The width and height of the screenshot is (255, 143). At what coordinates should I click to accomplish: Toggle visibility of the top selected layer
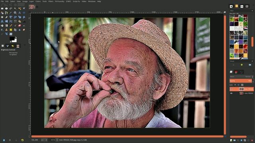tap(231, 89)
